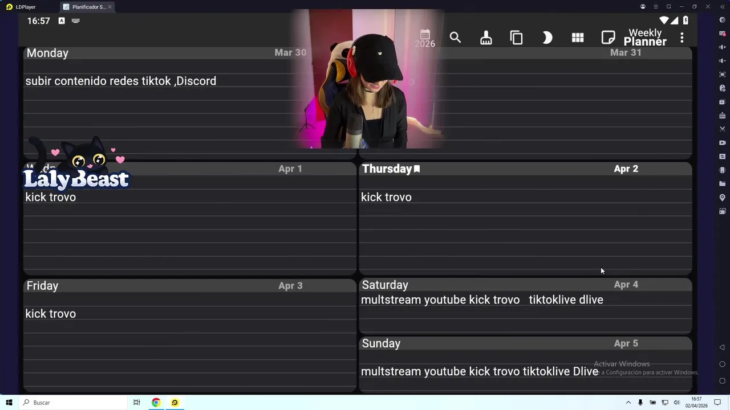Open shared folder icon in sidebar
This screenshot has height=410, width=730.
click(x=723, y=184)
